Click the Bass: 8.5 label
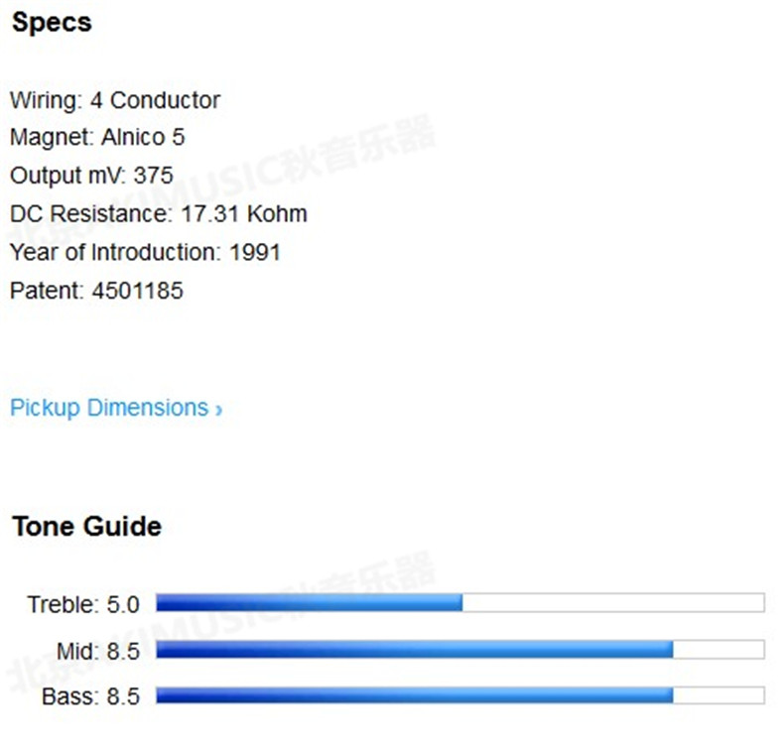The image size is (784, 750). pos(91,696)
